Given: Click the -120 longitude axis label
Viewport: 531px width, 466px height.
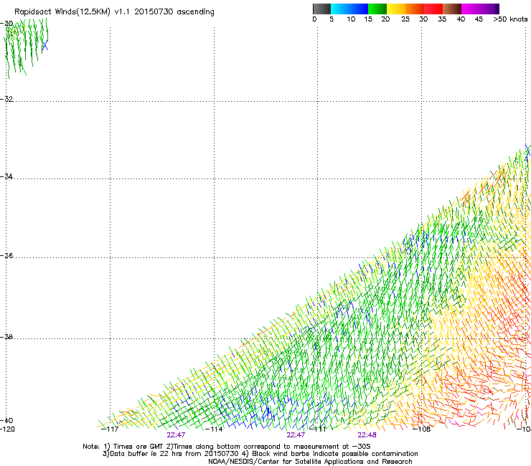Looking at the screenshot, I should [7, 429].
